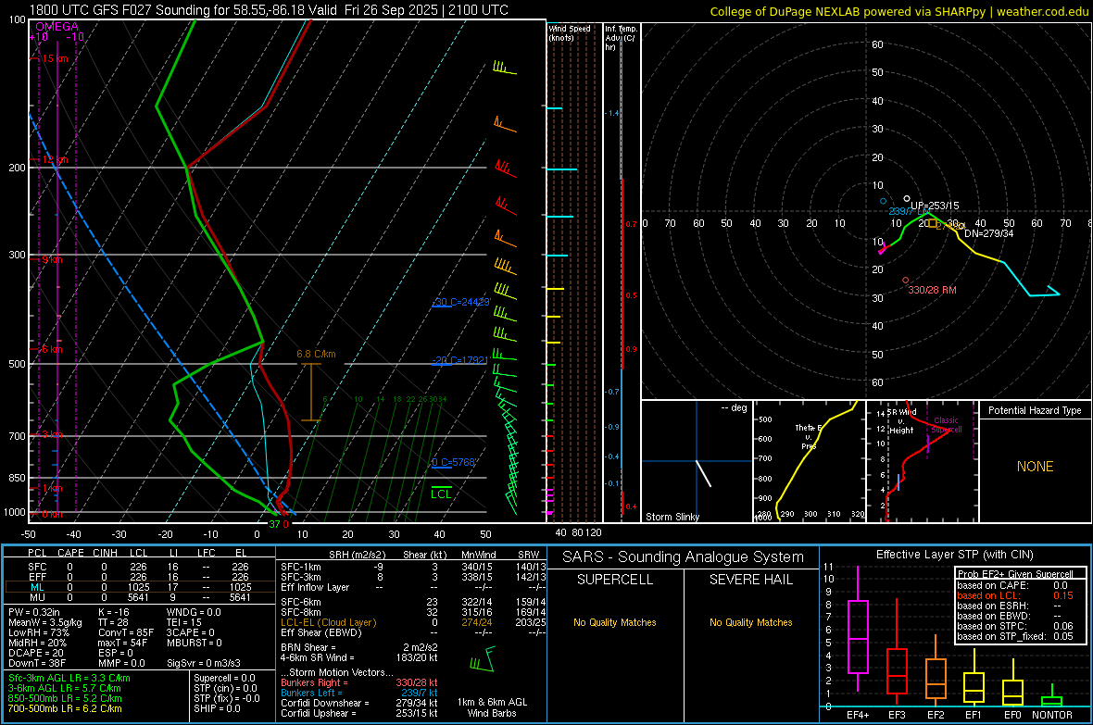Select the based on STPC: 0.06 line

tap(1015, 626)
